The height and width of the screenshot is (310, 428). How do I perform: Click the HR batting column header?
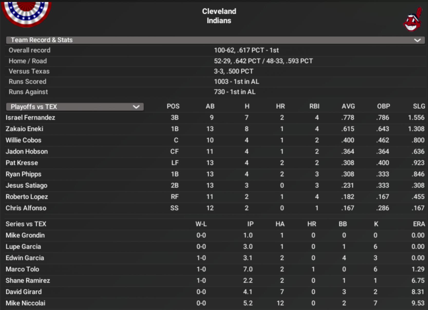click(x=280, y=106)
